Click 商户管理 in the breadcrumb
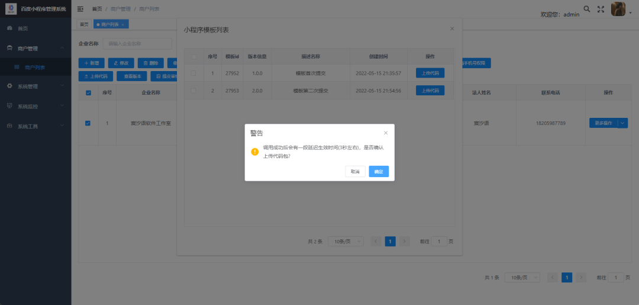The height and width of the screenshot is (305, 639). (x=121, y=9)
